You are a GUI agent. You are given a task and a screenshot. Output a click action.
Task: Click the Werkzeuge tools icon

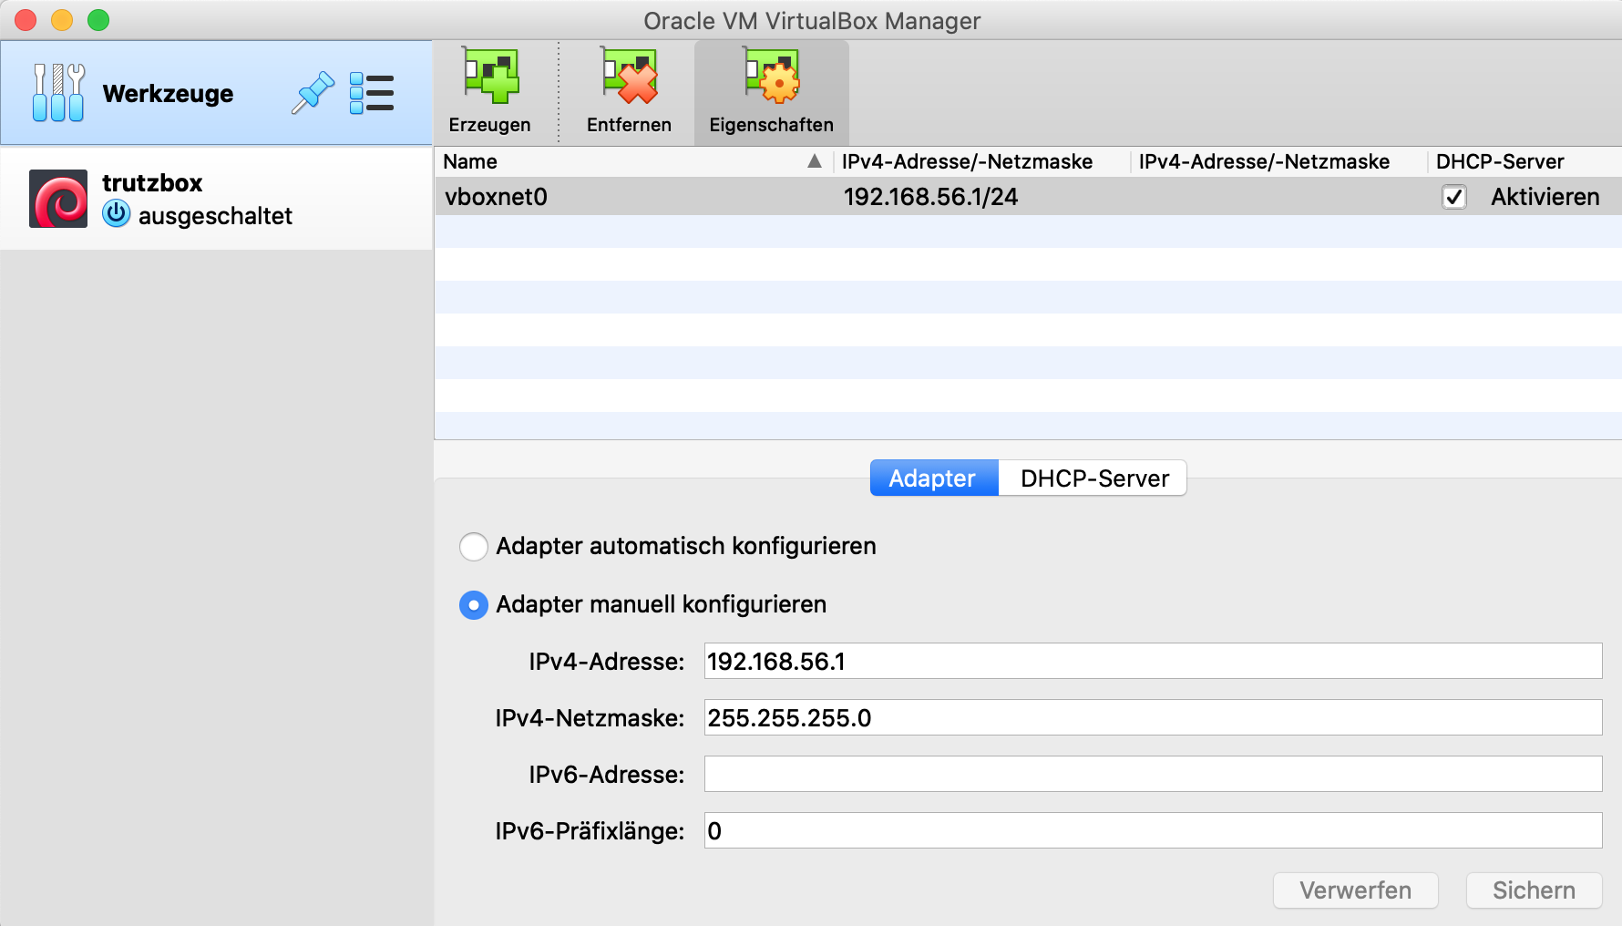57,93
